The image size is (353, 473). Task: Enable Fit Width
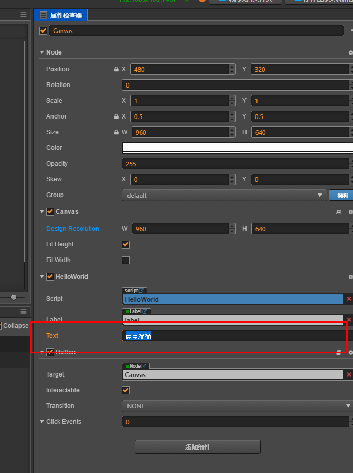click(x=125, y=260)
